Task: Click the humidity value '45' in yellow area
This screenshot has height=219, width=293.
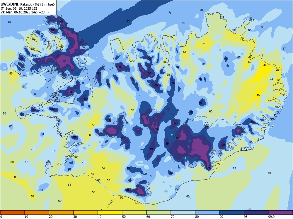Action: coord(258,95)
